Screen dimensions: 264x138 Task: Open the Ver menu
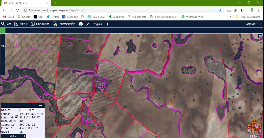(x=6, y=24)
